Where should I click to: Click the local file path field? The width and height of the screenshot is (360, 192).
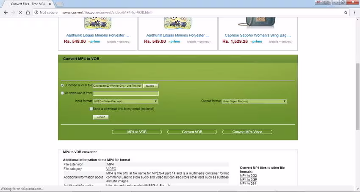(x=117, y=85)
